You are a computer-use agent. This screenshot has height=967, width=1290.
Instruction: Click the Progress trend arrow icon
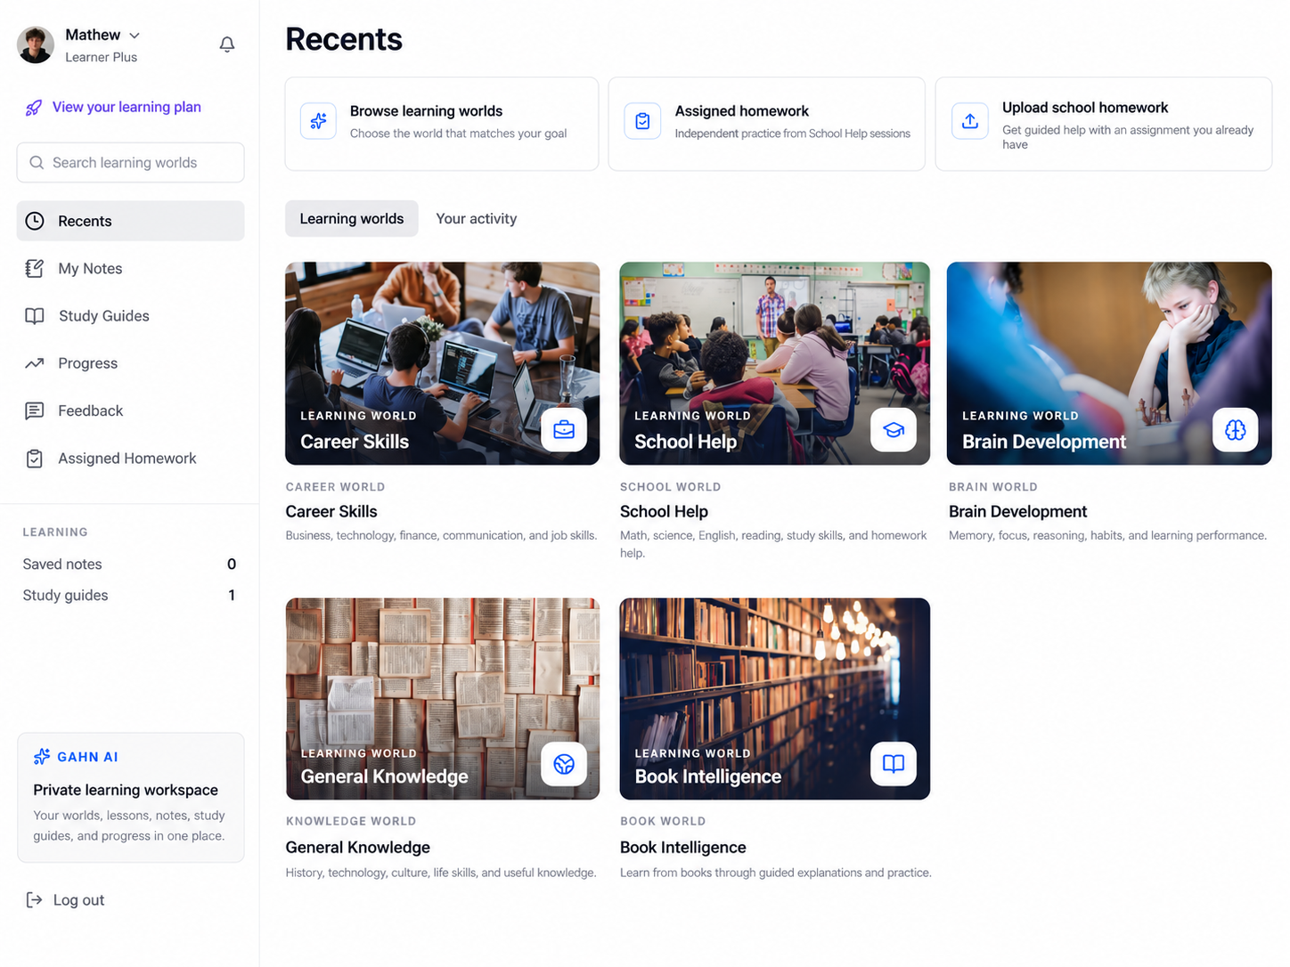click(x=35, y=363)
